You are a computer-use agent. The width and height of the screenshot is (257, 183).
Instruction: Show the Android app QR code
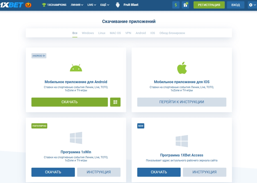[115, 102]
